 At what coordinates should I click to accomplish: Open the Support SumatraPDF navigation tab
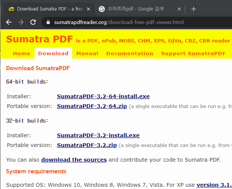[193, 53]
